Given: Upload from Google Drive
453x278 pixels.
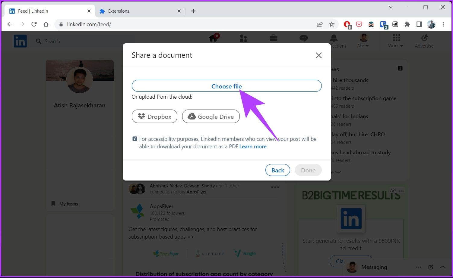Looking at the screenshot, I should point(211,116).
